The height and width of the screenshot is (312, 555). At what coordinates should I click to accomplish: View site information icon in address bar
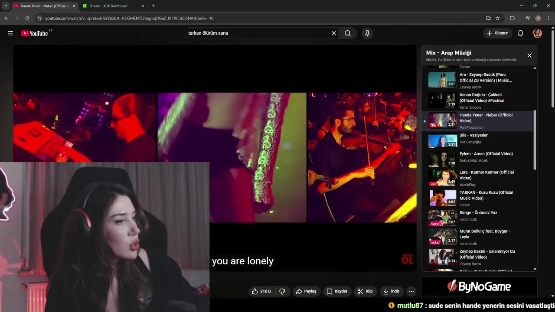[x=39, y=18]
